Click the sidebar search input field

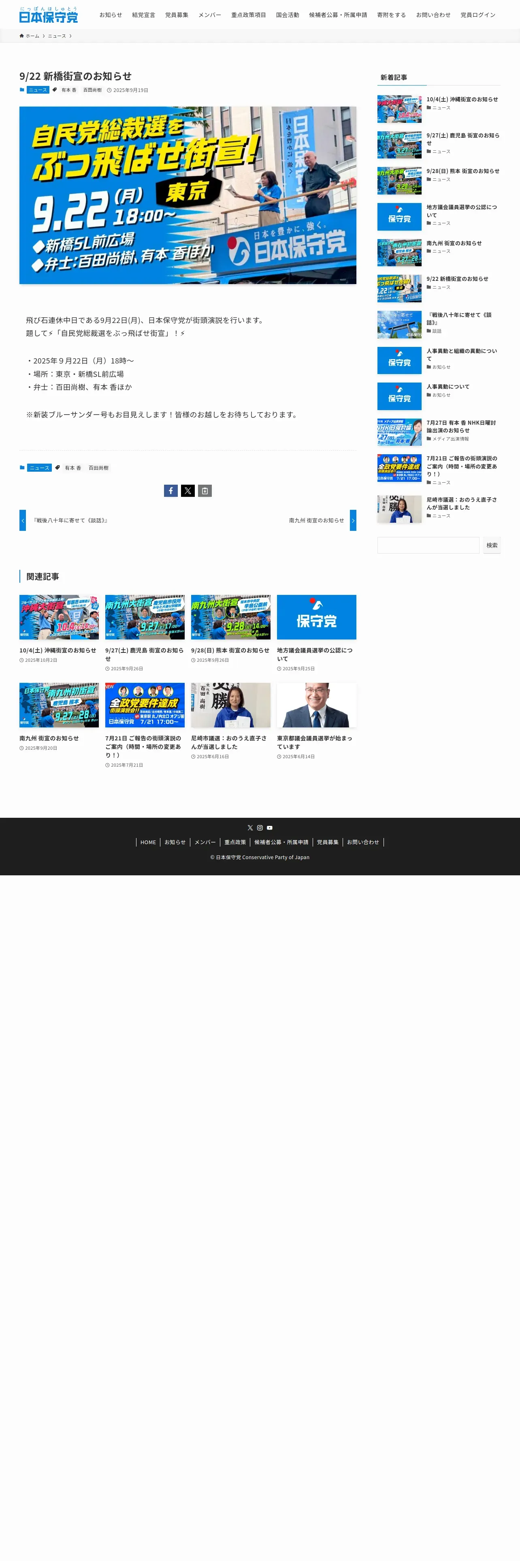pos(428,545)
